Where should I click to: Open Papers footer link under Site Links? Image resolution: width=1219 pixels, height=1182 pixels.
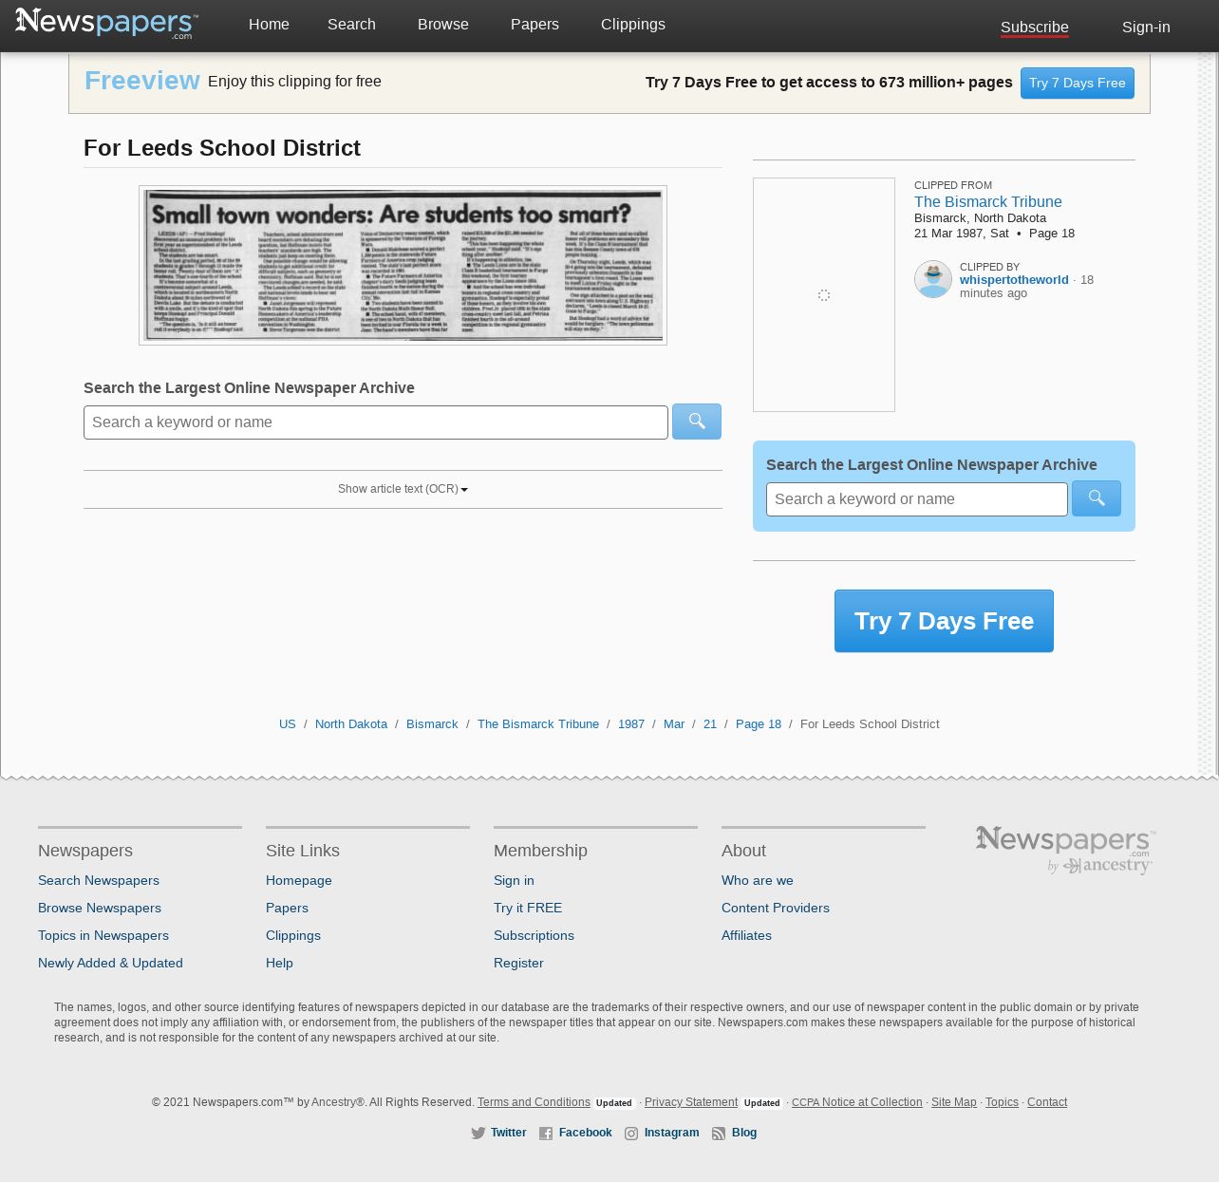coord(287,909)
